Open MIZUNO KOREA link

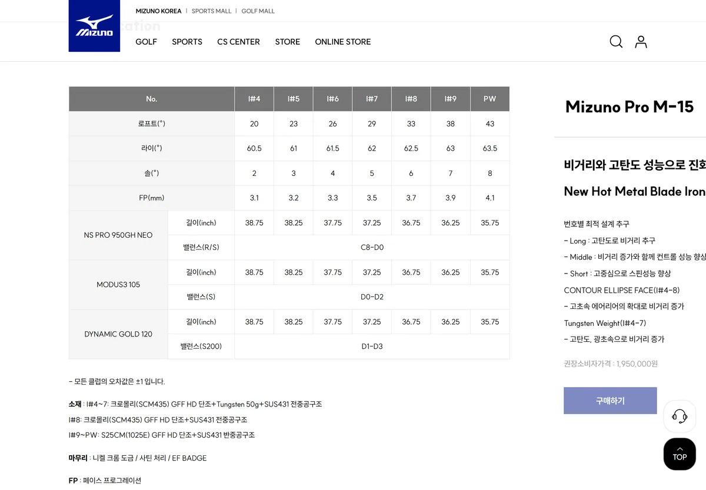158,11
